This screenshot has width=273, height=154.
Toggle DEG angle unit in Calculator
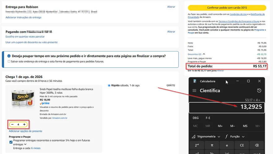(196, 118)
